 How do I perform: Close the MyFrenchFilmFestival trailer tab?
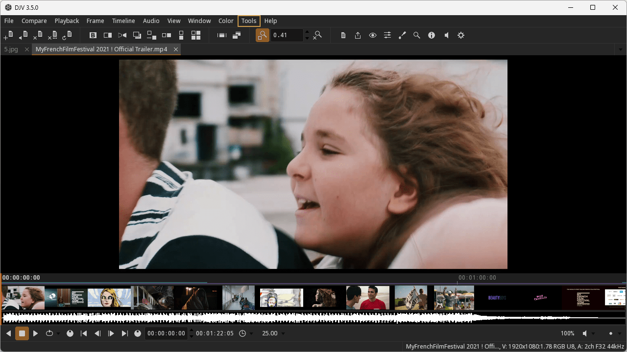pos(175,49)
